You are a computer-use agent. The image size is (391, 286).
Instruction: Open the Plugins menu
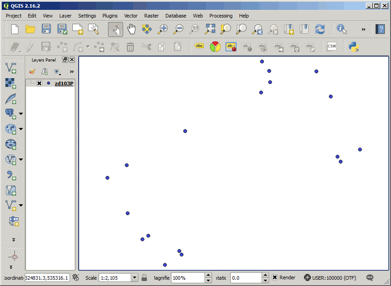point(110,16)
